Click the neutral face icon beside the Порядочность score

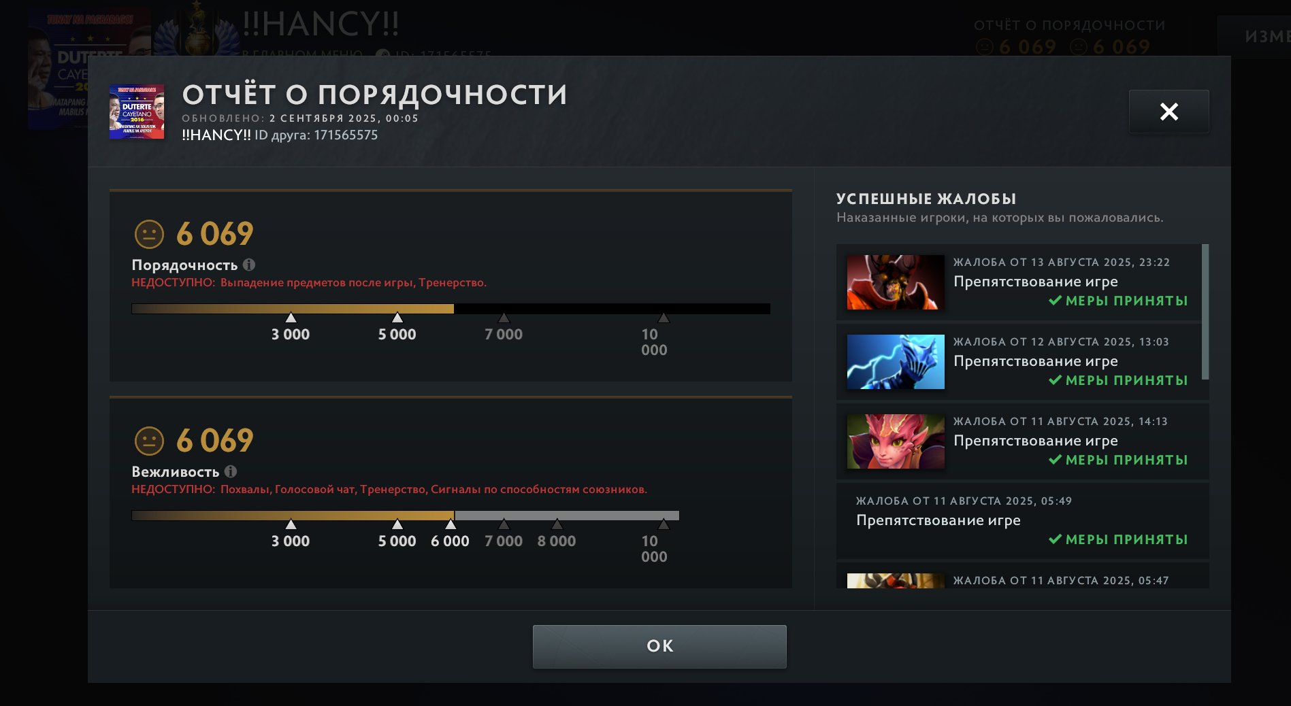point(149,235)
